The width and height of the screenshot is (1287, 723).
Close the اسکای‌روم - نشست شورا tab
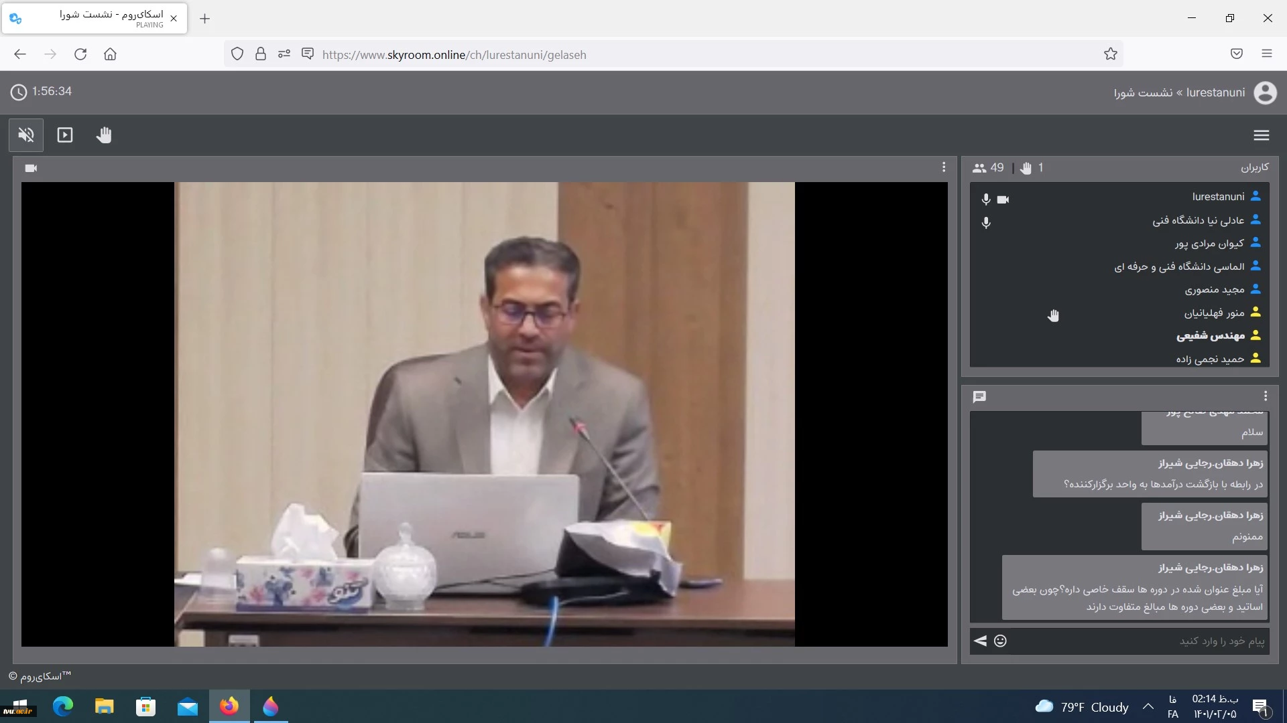coord(174,19)
